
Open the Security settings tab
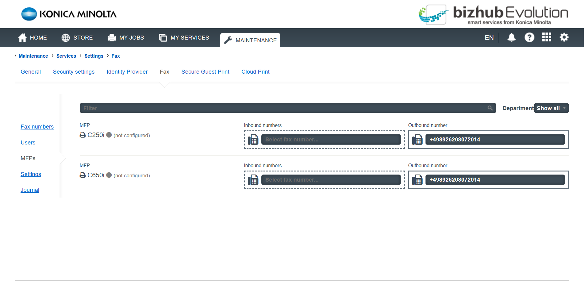[74, 72]
